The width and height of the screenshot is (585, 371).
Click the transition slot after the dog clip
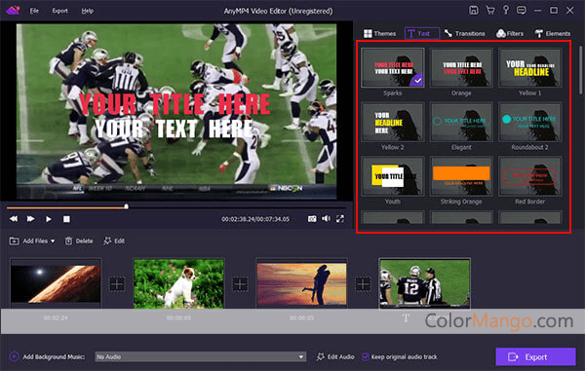tap(240, 283)
